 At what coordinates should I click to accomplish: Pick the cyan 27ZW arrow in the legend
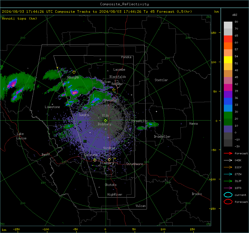tap(228, 174)
